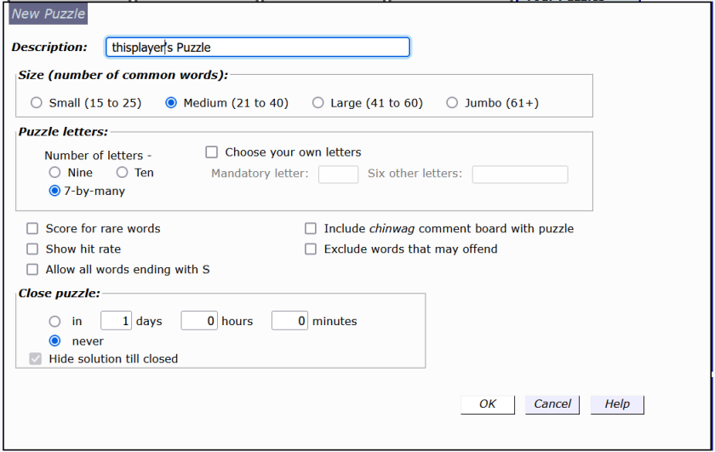Click the days input field
715x452 pixels.
coord(115,321)
